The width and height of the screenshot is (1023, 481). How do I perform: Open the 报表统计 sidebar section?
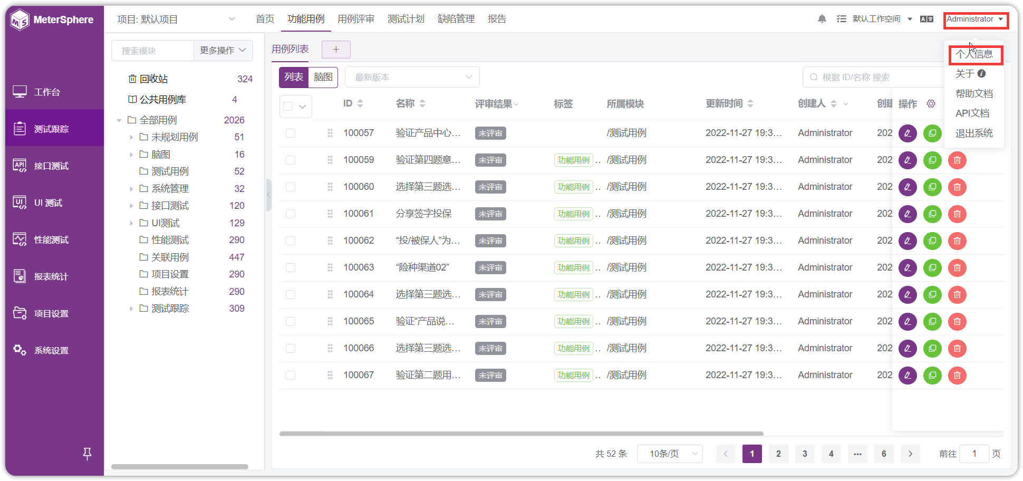click(x=55, y=276)
